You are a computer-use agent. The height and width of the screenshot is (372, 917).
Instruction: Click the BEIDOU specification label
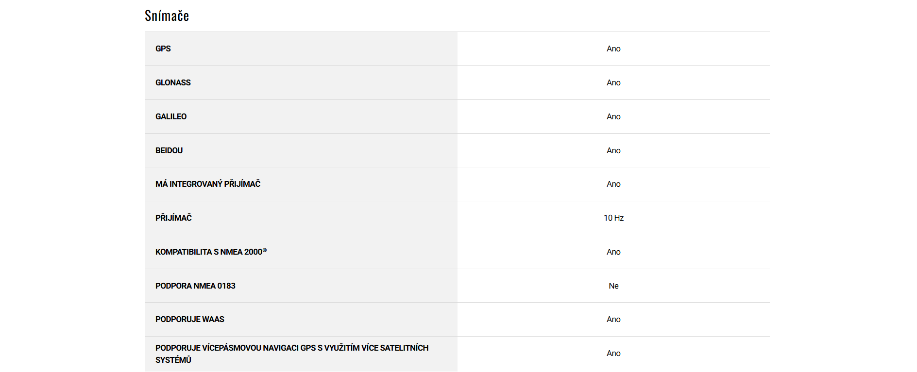click(169, 150)
